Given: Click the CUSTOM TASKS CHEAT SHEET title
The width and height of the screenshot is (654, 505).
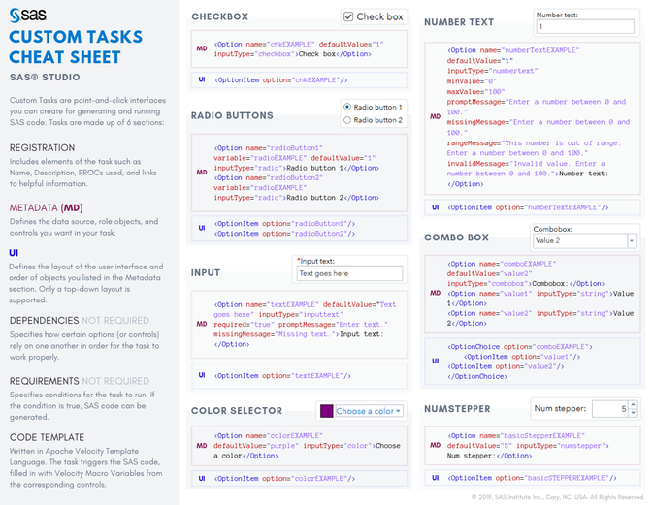Looking at the screenshot, I should pos(76,47).
